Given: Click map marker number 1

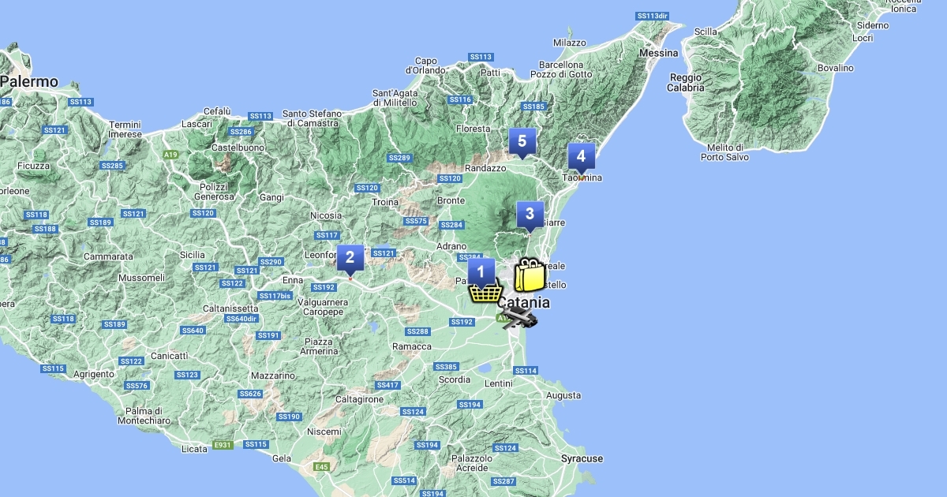Looking at the screenshot, I should pyautogui.click(x=481, y=271).
